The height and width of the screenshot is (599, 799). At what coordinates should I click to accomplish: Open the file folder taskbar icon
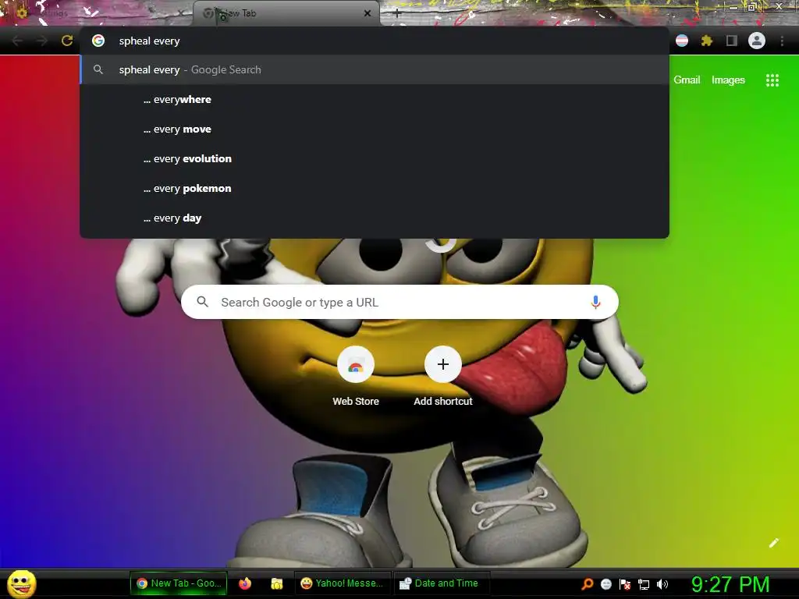click(x=277, y=583)
